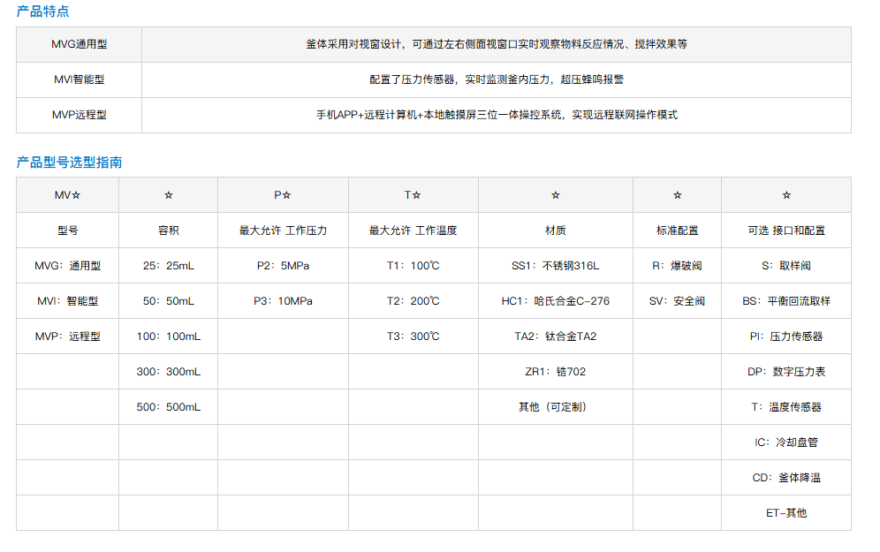Click the P3：10MPa pressure cell
880x552 pixels.
283,301
